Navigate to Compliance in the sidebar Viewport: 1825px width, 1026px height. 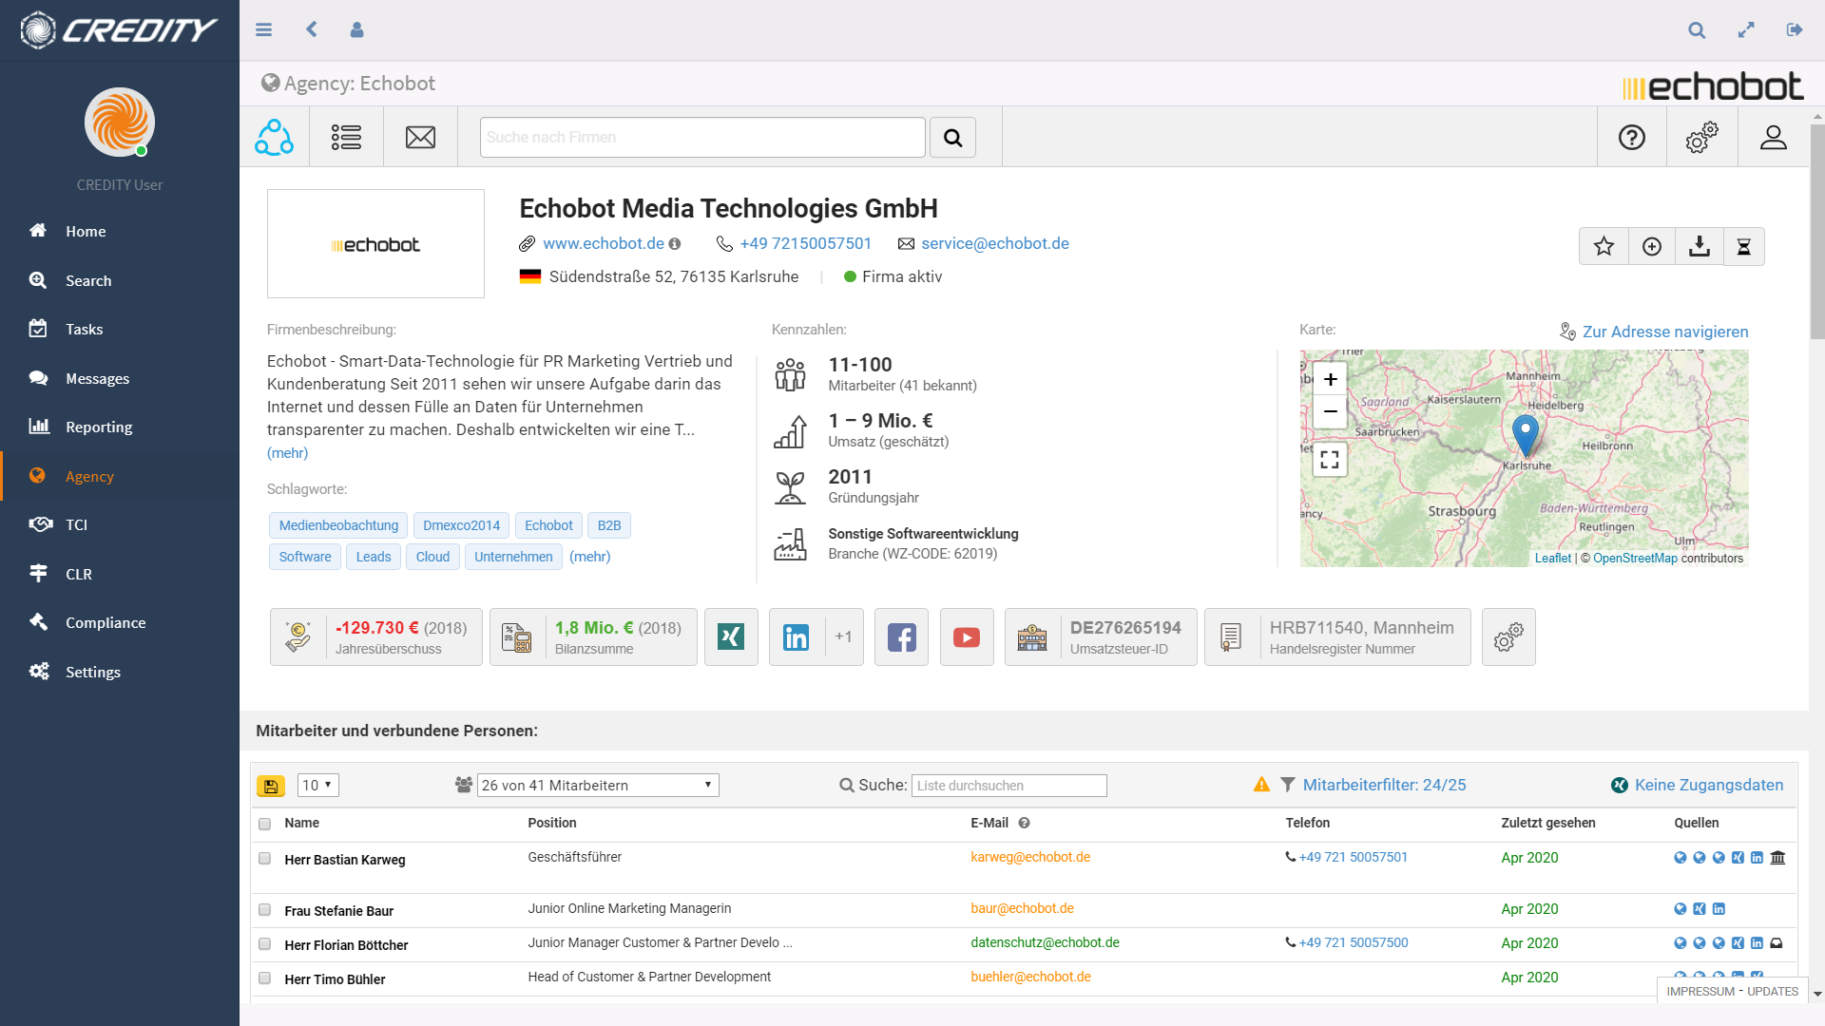[107, 622]
